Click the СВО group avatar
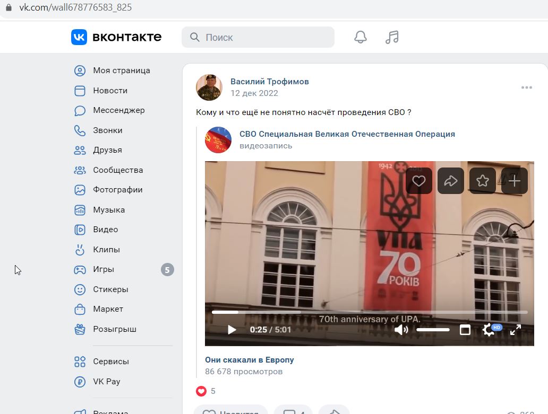The height and width of the screenshot is (414, 548). [218, 140]
